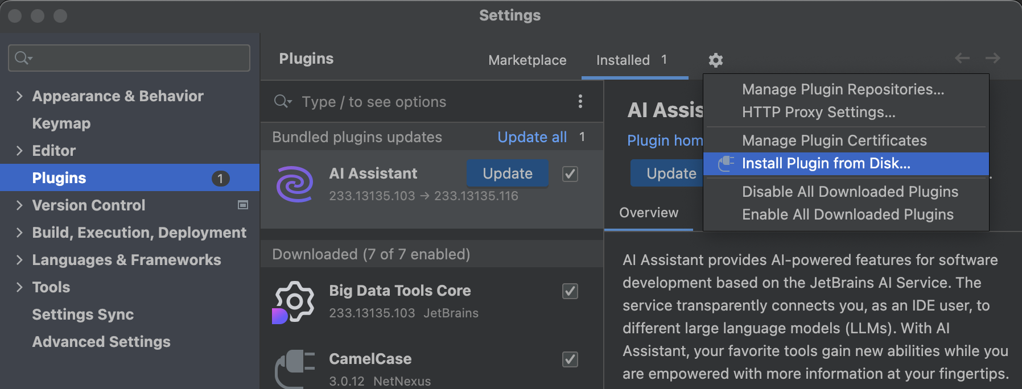Select Manage Plugin Repositories menu option
This screenshot has width=1022, height=389.
(x=842, y=89)
